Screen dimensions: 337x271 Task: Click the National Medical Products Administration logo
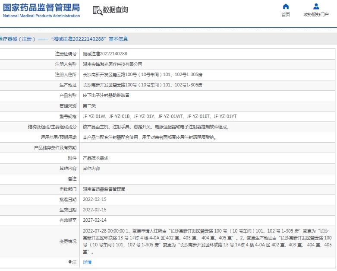(x=41, y=10)
